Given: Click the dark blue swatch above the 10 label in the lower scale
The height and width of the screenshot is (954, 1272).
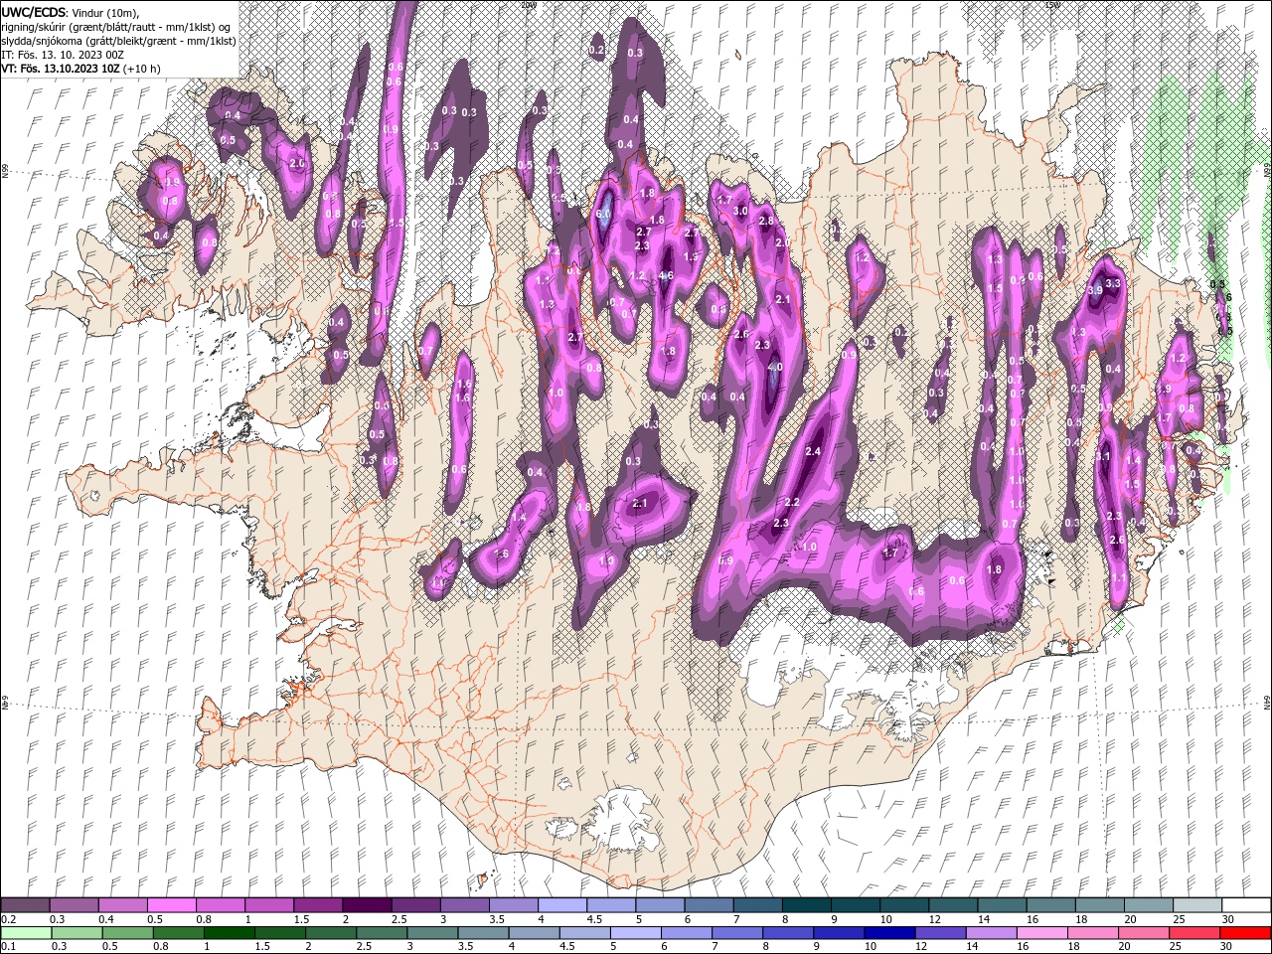Looking at the screenshot, I should (x=889, y=933).
